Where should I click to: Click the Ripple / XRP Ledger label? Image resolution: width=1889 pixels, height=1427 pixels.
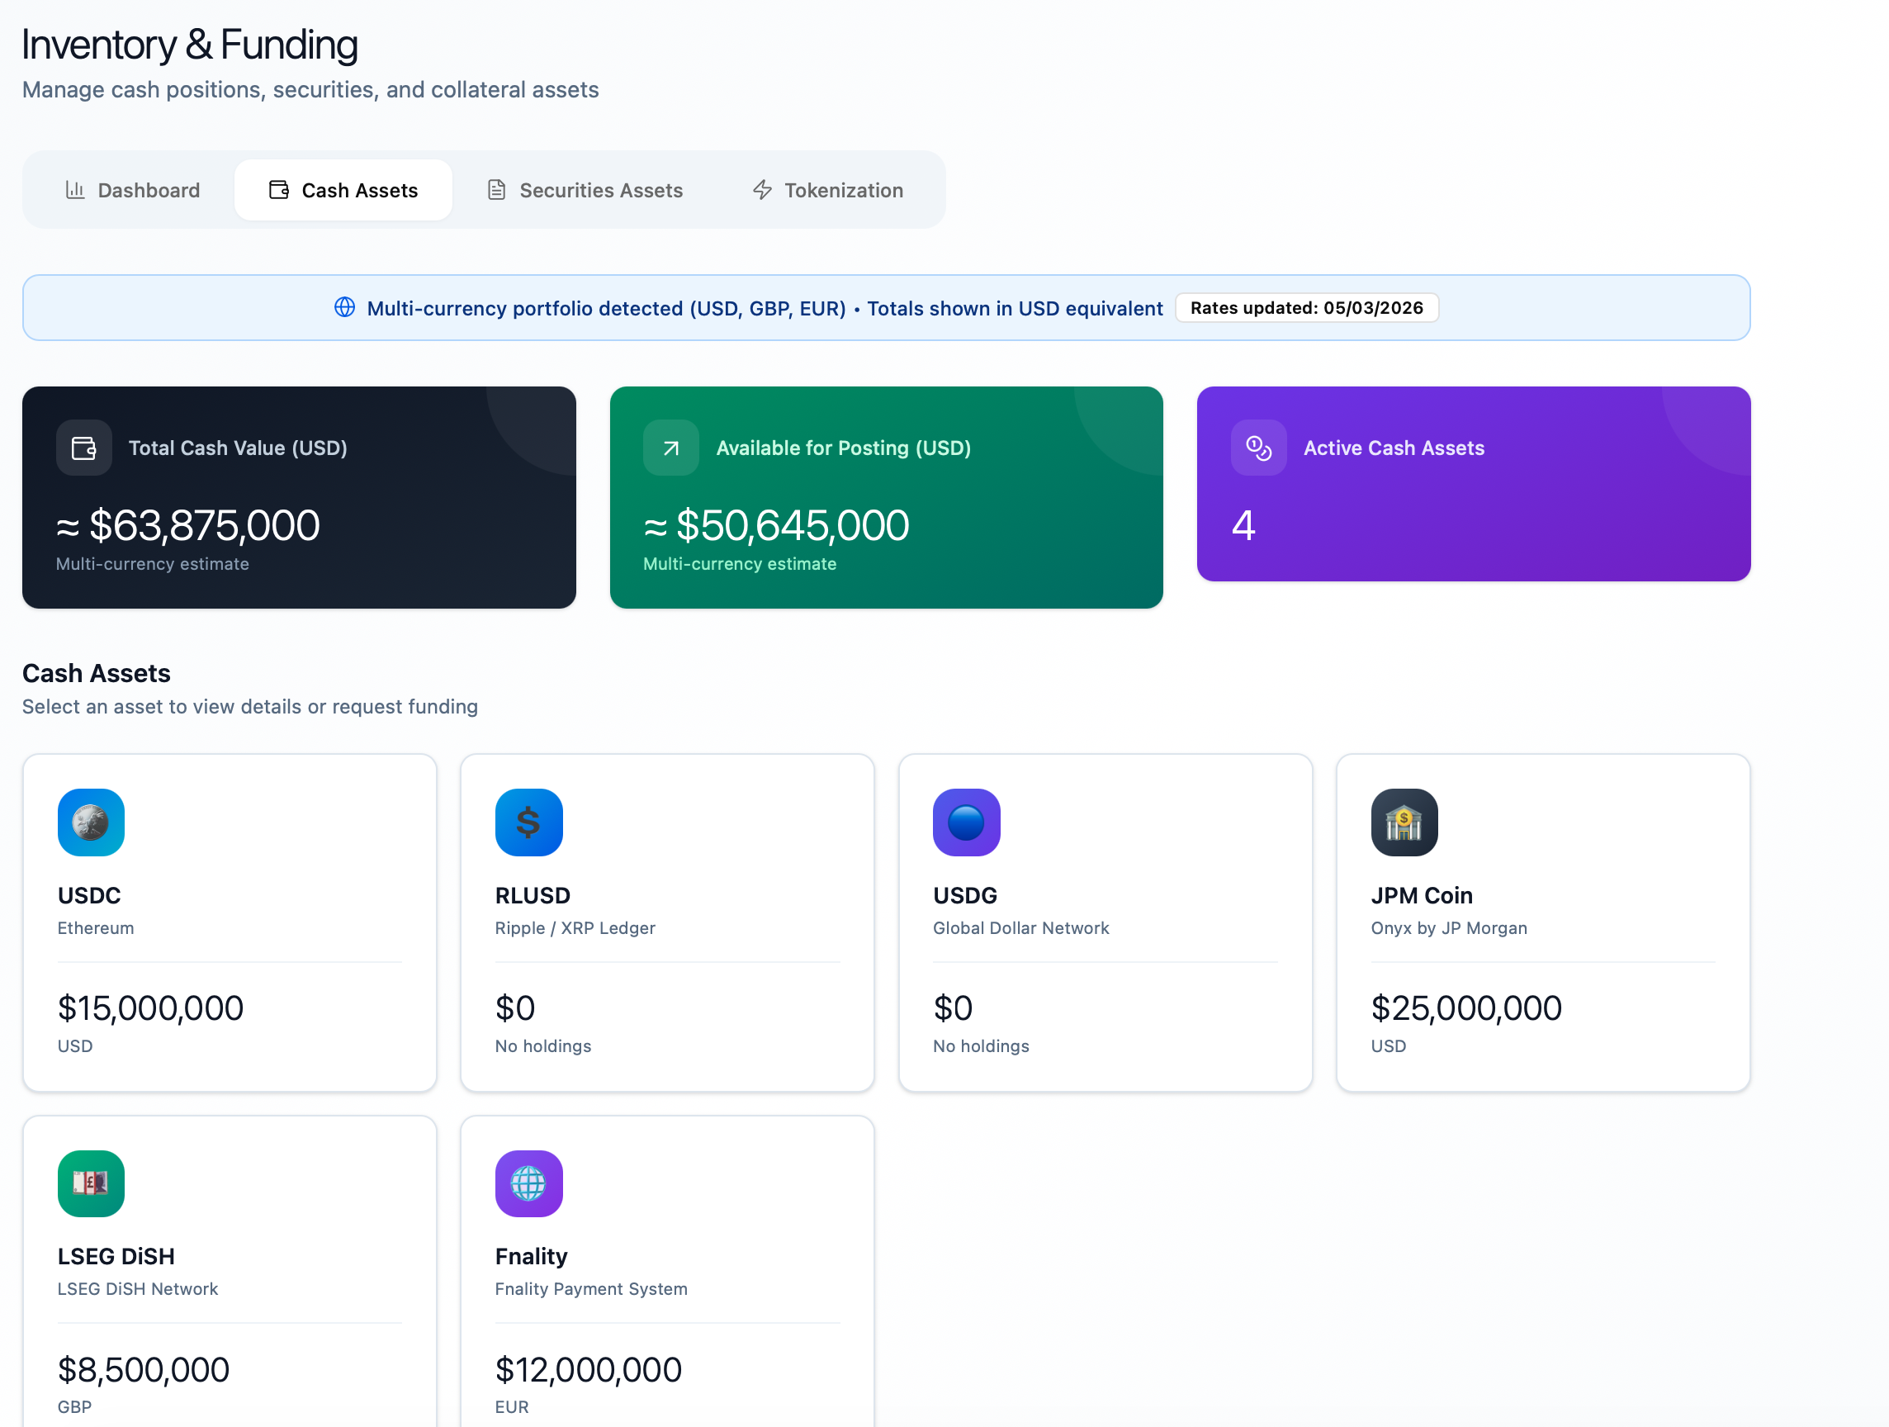coord(575,928)
